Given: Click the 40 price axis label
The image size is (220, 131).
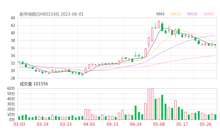Looking at the screenshot, I should tap(13, 33).
